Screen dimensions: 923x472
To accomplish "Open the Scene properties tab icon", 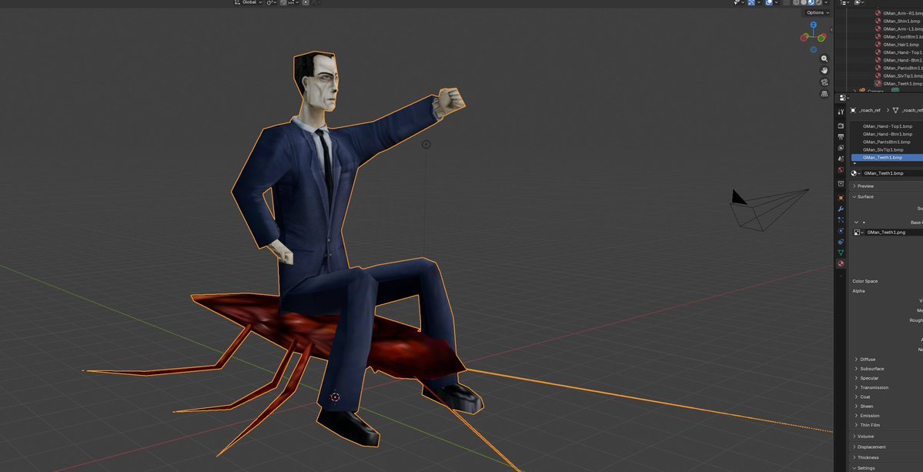I will [x=841, y=159].
